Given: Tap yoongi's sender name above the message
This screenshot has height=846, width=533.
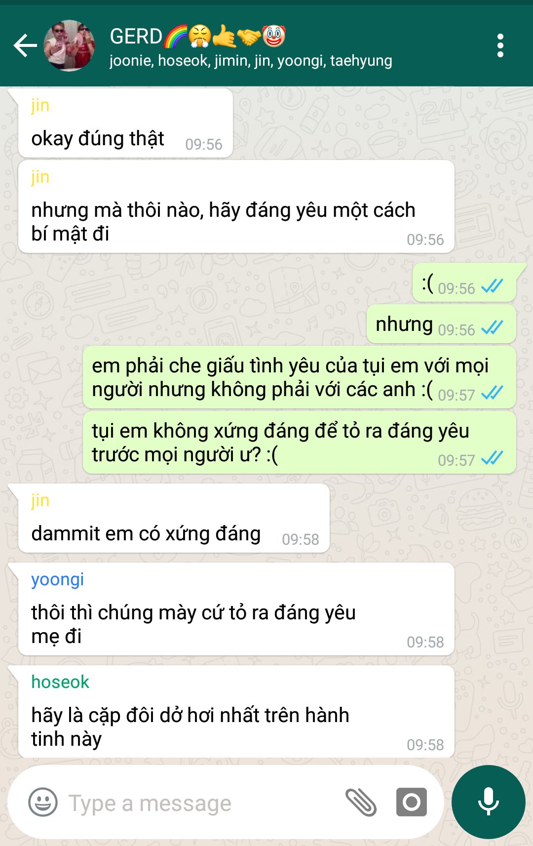Looking at the screenshot, I should pyautogui.click(x=57, y=579).
